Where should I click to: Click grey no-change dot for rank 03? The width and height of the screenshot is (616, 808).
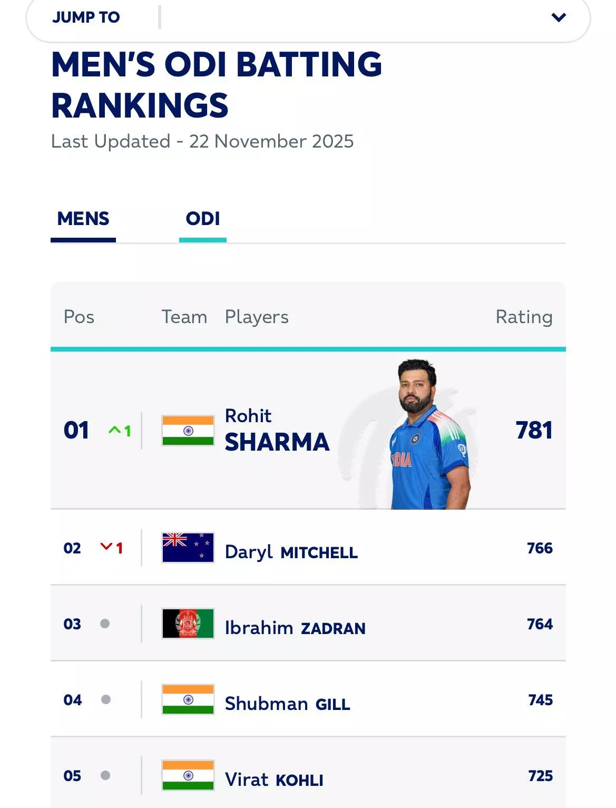[x=105, y=624]
